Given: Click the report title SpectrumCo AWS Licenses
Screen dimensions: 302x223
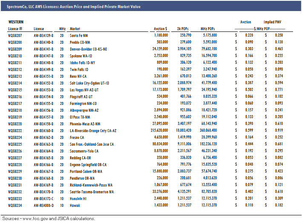Looking at the screenshot, I should coord(72,7).
